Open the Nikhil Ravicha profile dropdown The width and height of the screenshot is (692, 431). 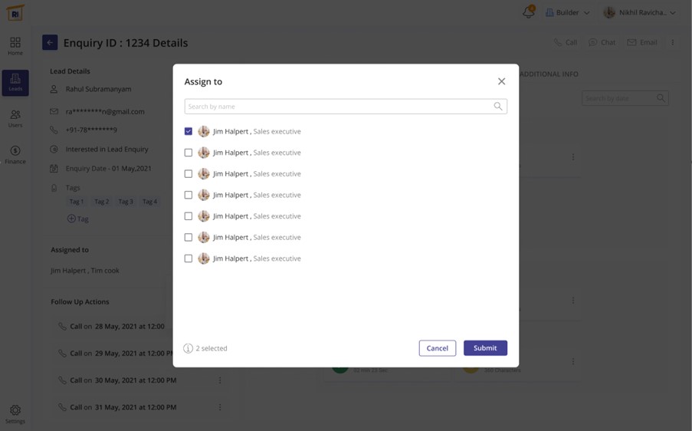pos(639,12)
